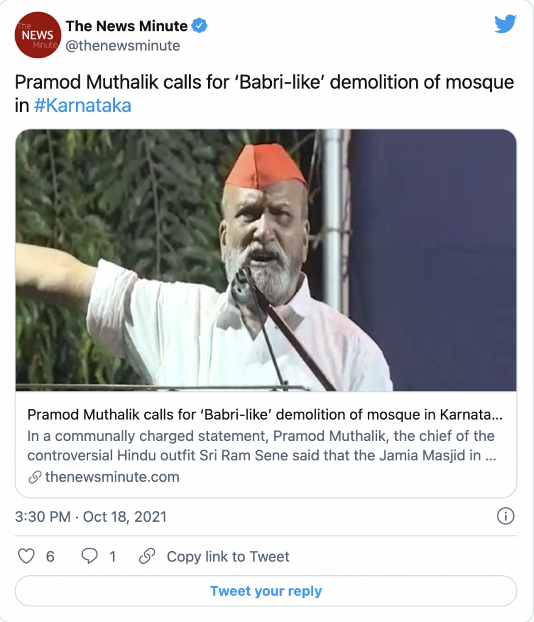Image resolution: width=534 pixels, height=622 pixels.
Task: Click the blue verified badge
Action: tap(199, 26)
